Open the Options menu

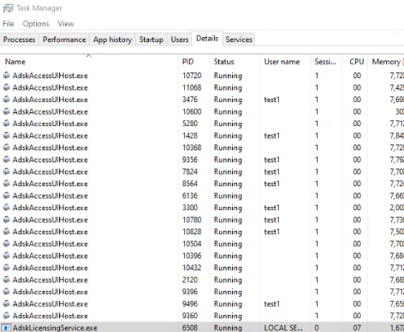[36, 24]
